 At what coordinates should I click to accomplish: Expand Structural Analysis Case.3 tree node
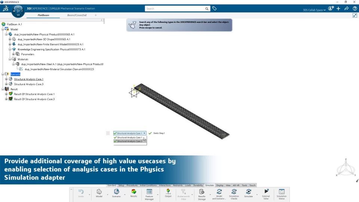[x=6, y=84]
